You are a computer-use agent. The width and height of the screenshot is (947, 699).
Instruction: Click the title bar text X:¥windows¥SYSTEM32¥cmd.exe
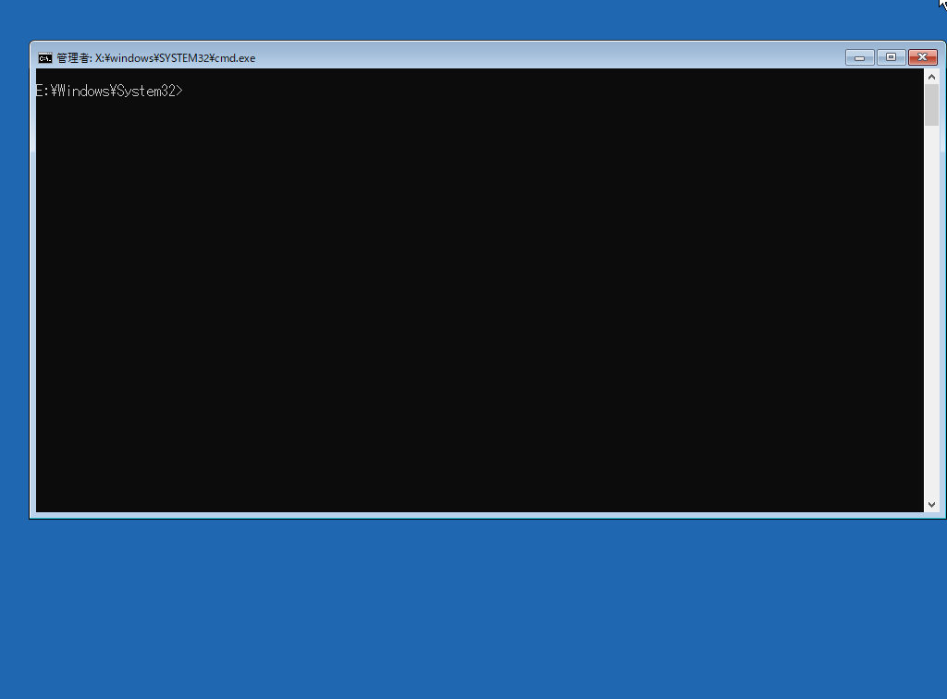pos(175,58)
